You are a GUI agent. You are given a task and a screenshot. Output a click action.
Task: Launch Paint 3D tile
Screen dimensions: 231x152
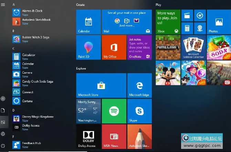coord(88,47)
